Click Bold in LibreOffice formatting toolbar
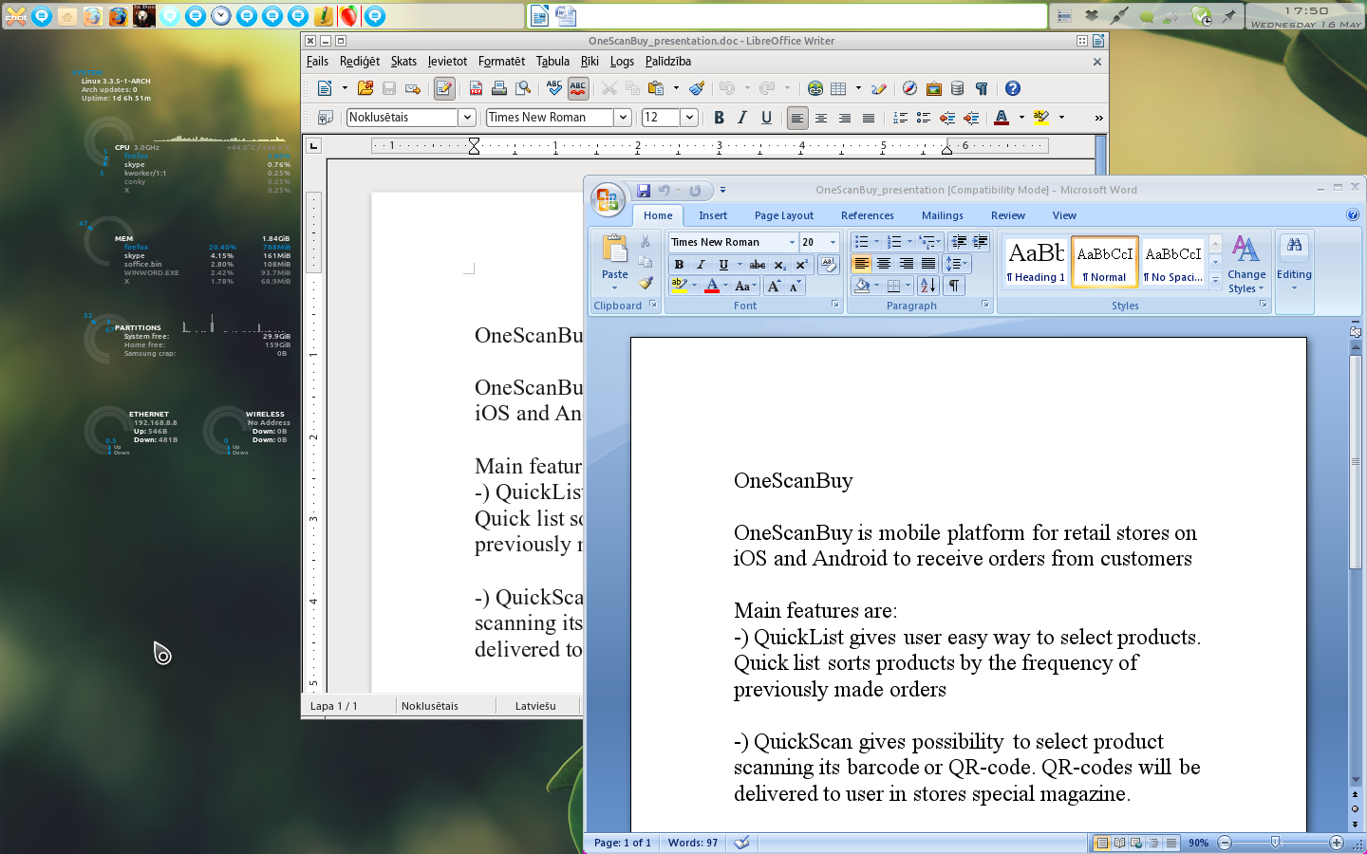The image size is (1367, 854). 719,118
